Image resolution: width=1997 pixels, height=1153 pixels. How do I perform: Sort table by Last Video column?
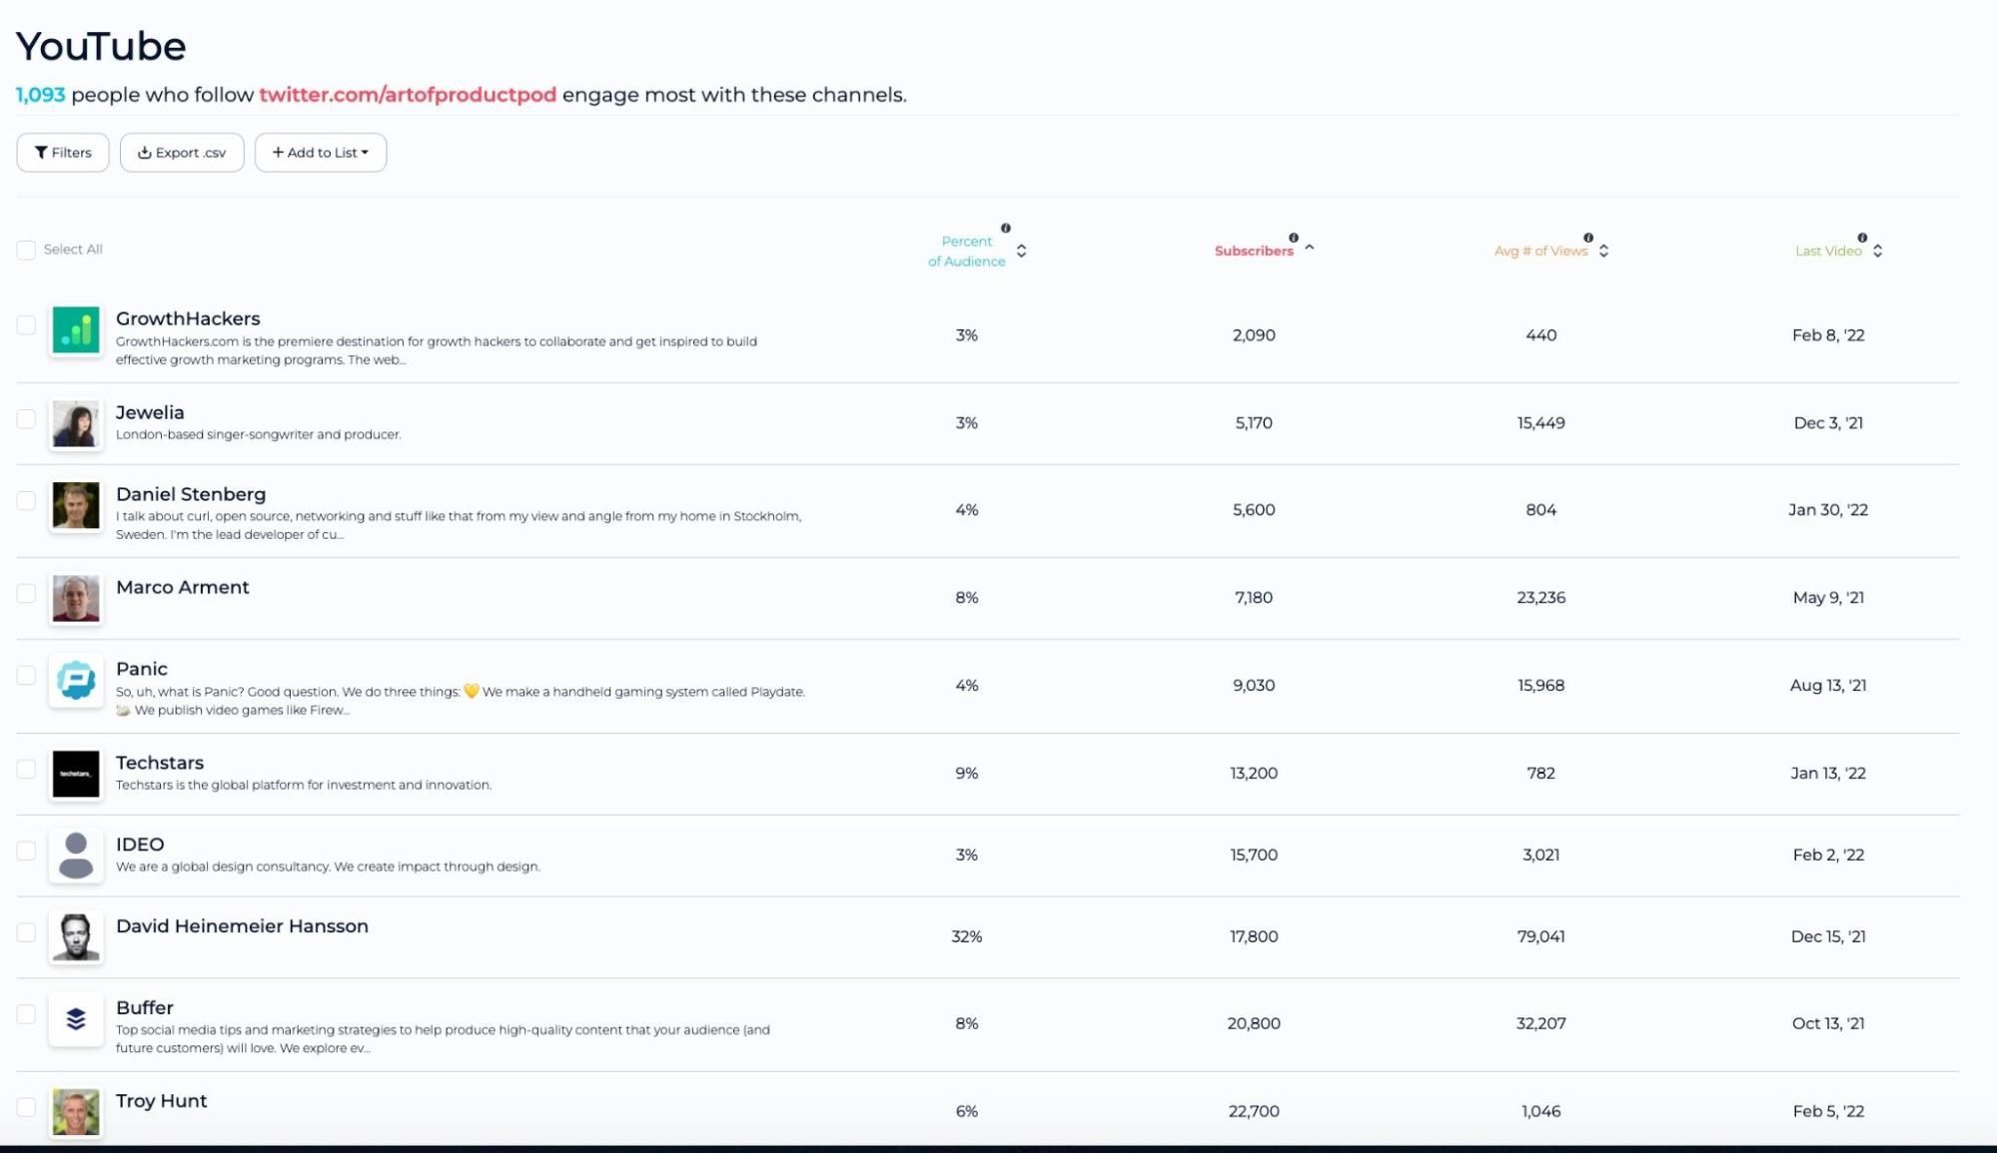[1877, 251]
